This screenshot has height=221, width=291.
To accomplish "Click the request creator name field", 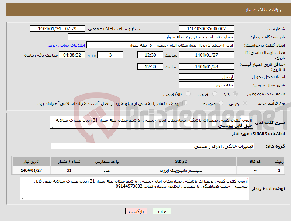I will click(x=160, y=45).
